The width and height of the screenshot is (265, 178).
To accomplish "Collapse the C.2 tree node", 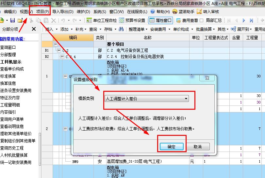I will [59, 50].
